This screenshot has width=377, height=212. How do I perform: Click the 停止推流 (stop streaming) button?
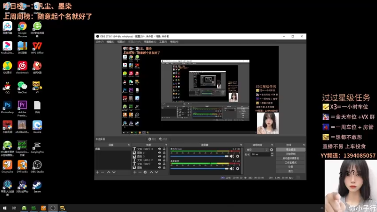click(x=291, y=149)
